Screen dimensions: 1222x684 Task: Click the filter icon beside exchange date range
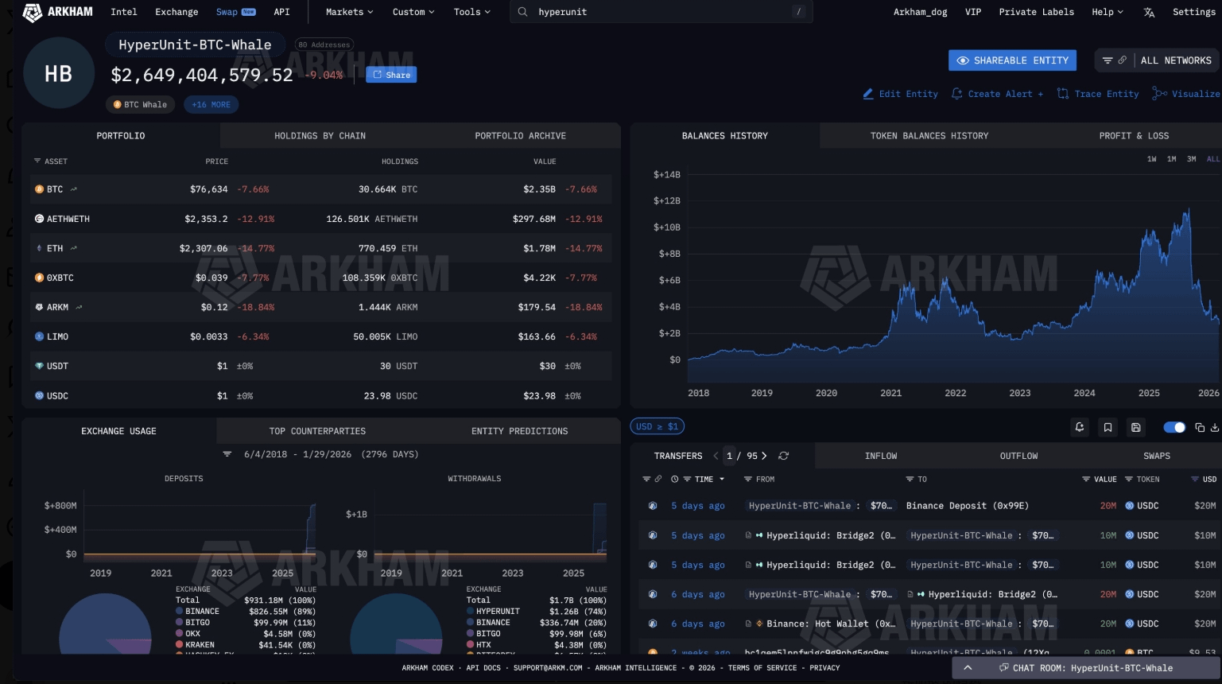pyautogui.click(x=227, y=454)
